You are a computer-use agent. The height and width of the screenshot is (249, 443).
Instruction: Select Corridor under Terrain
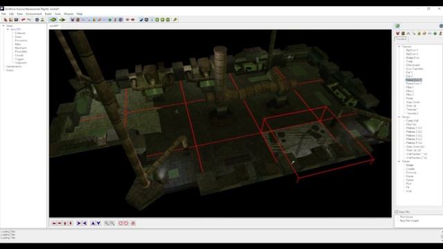410,169
